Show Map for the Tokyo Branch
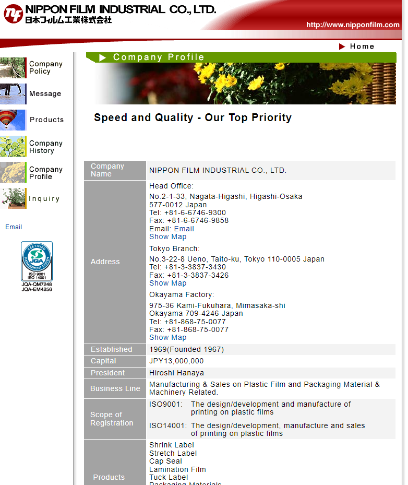This screenshot has height=485, width=408. point(167,283)
